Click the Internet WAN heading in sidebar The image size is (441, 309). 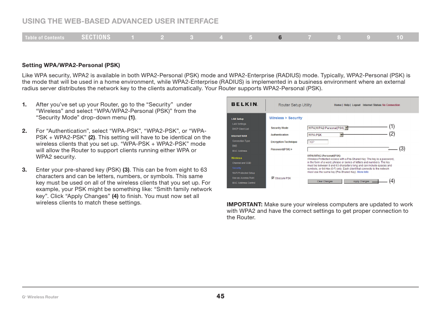click(x=239, y=136)
